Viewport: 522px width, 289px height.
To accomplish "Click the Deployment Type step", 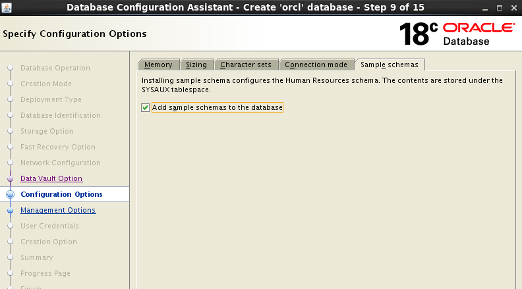I will pos(51,99).
